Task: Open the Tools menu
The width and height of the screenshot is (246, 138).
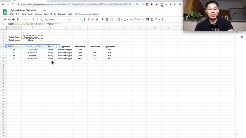Action: tap(53, 14)
